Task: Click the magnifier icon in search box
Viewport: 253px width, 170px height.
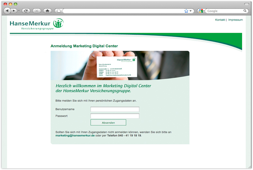Action: 245,11
